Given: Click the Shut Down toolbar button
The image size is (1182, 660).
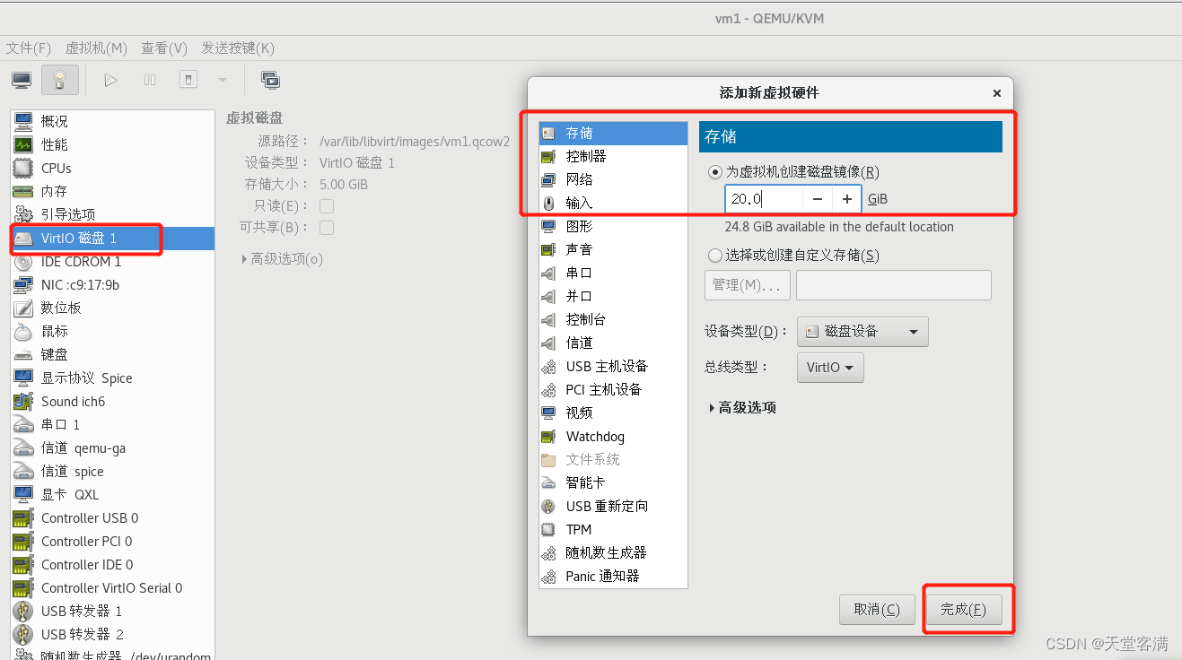Looking at the screenshot, I should point(188,80).
